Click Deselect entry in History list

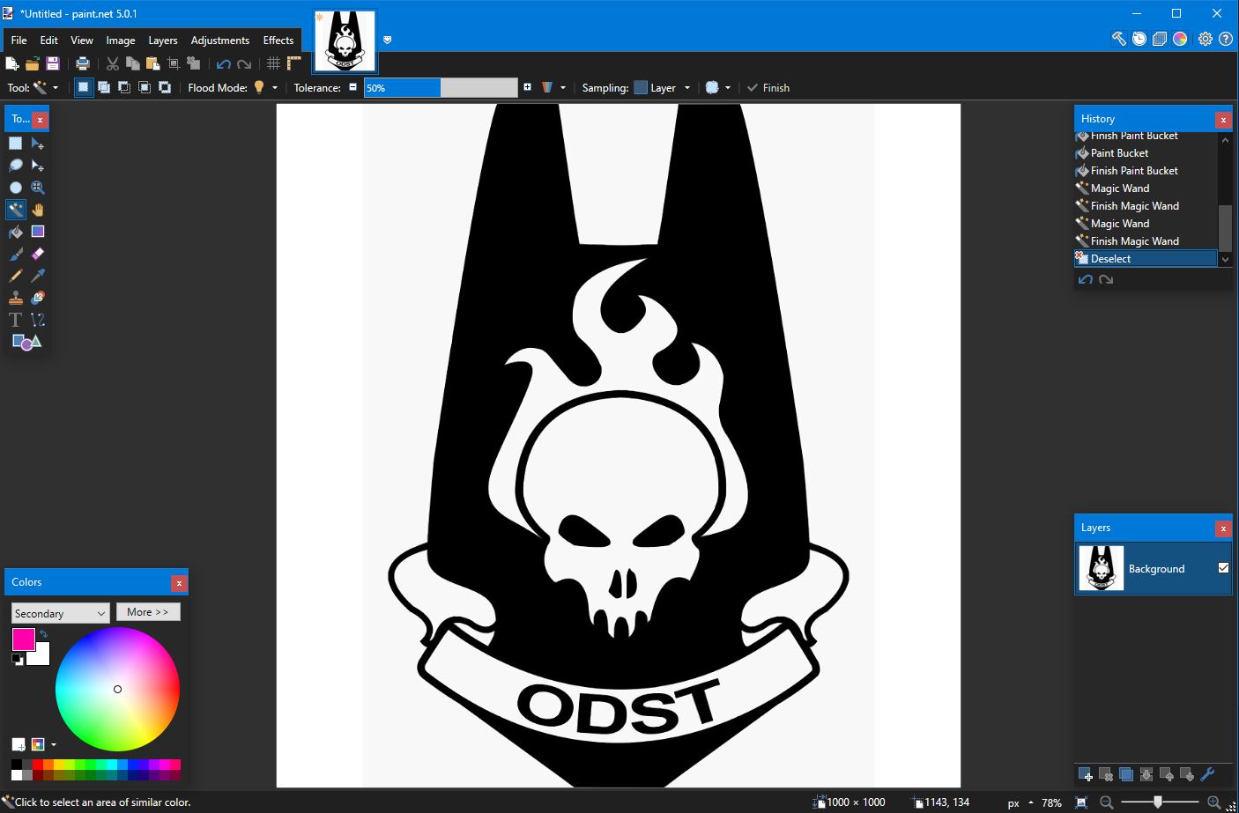[1146, 259]
